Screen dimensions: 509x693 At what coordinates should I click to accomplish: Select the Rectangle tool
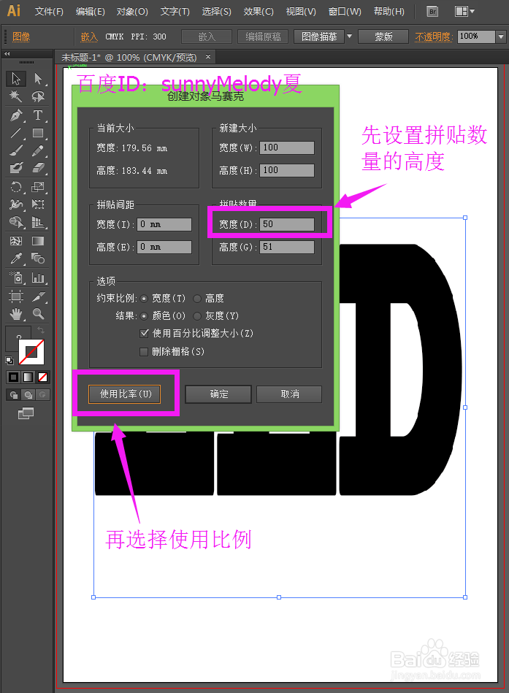point(38,133)
